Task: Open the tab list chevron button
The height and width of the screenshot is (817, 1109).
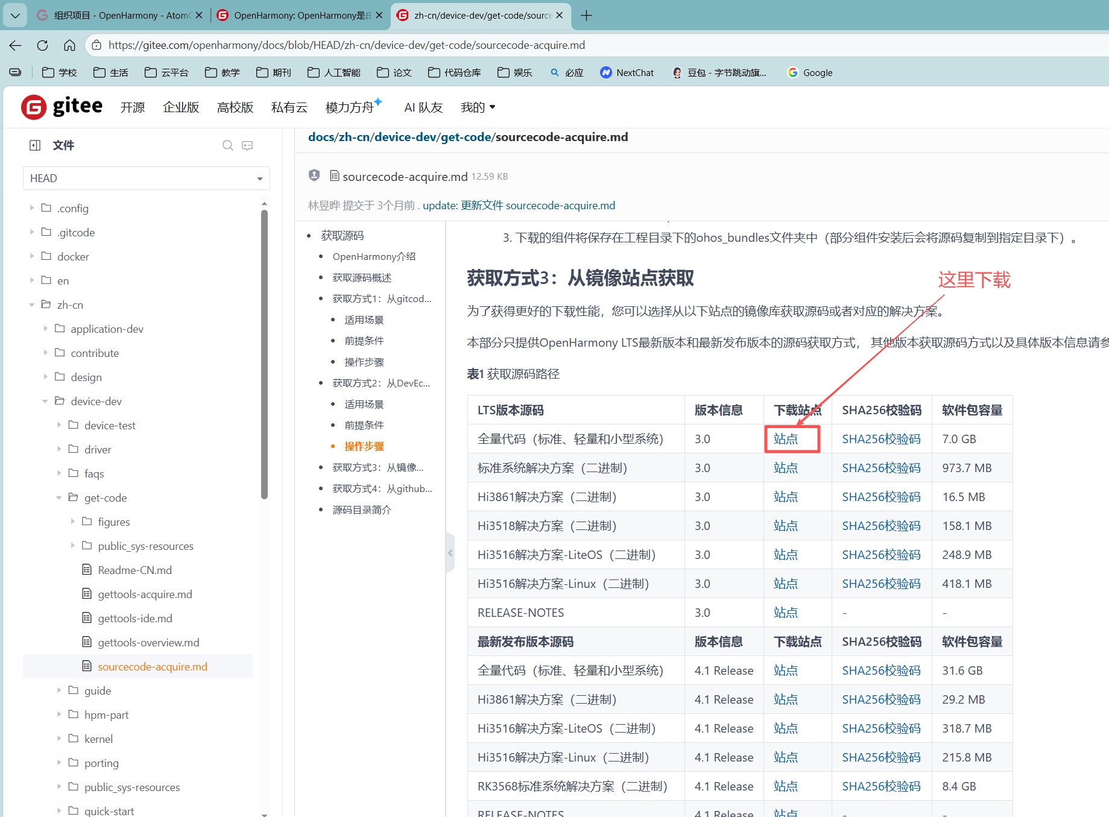Action: click(x=15, y=15)
